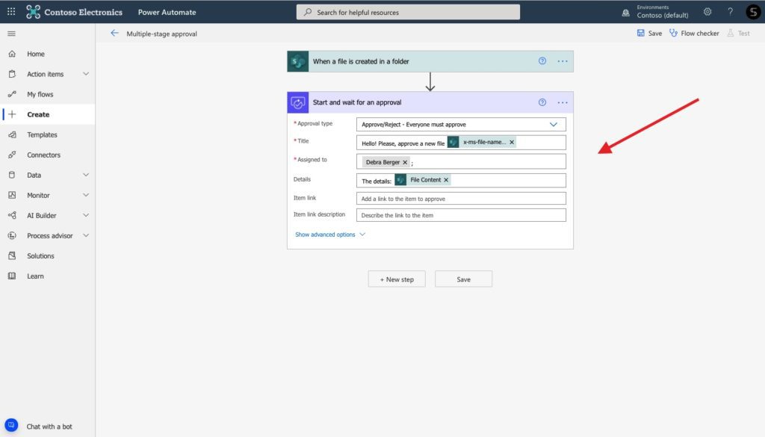Add a New step to the flow
765x437 pixels.
397,279
